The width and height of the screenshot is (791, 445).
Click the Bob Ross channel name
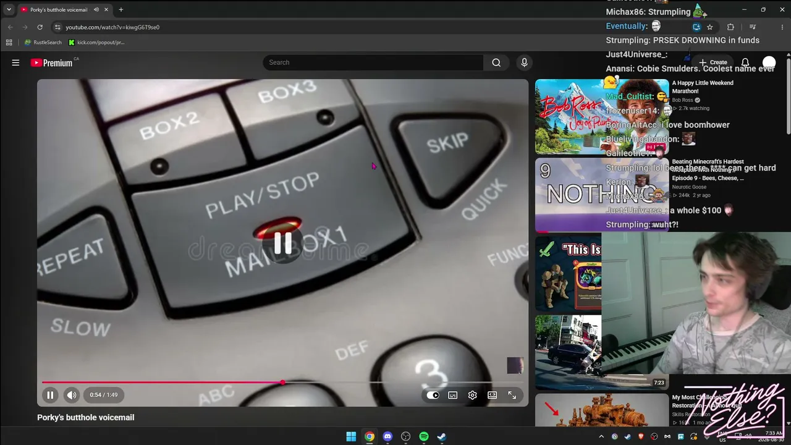tap(683, 100)
